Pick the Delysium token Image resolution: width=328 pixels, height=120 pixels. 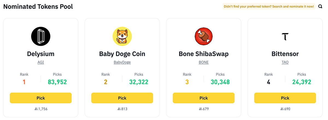(x=41, y=98)
